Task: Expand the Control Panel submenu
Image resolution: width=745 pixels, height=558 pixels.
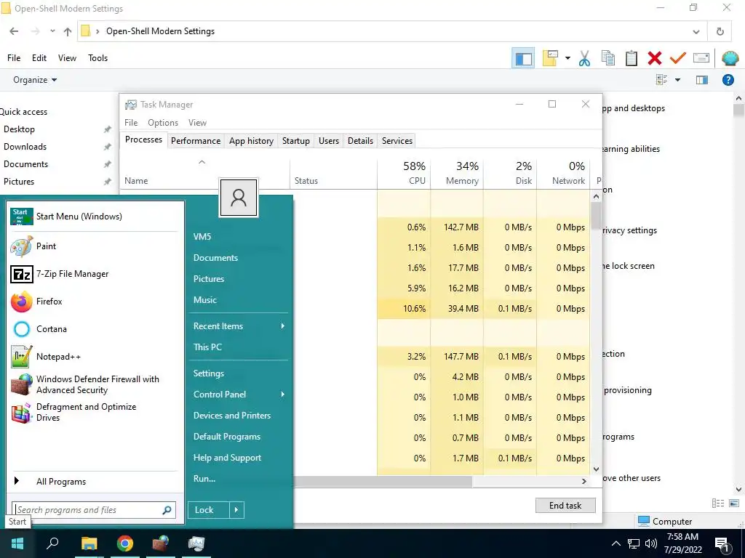Action: [238, 395]
